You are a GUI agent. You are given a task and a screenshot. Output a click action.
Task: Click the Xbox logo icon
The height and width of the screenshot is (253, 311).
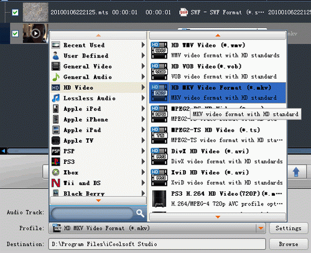56,172
